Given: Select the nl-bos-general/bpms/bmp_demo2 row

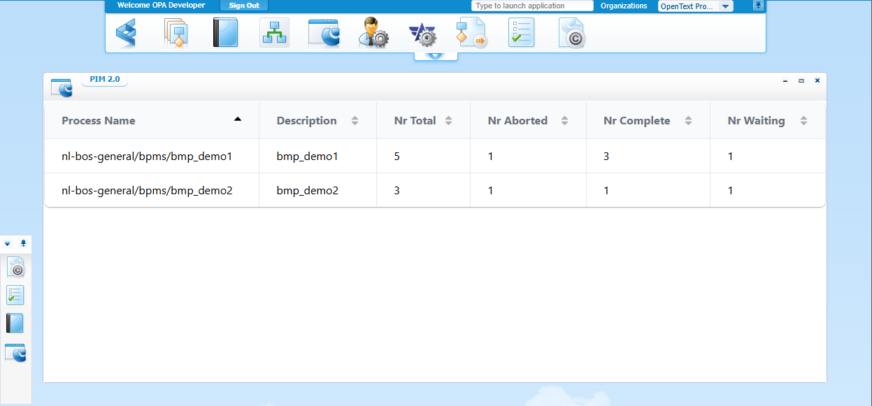Looking at the screenshot, I should [x=147, y=190].
